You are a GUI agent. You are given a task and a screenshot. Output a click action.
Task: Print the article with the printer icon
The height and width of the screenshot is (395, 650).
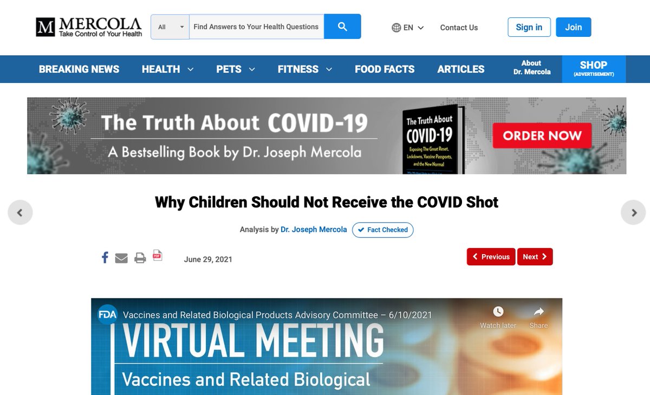(140, 258)
